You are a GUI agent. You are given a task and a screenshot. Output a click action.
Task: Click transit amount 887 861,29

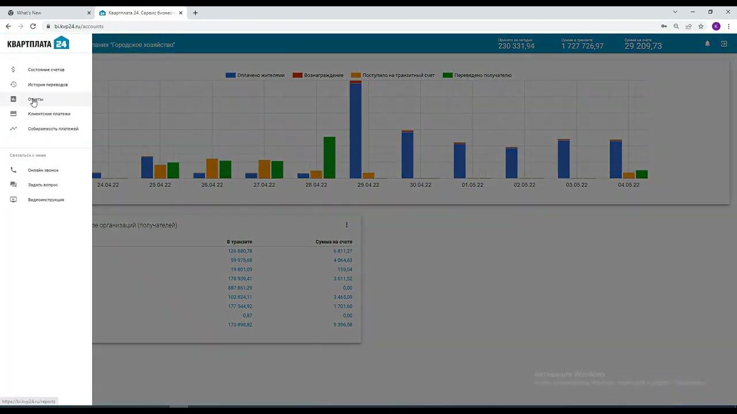coord(240,288)
